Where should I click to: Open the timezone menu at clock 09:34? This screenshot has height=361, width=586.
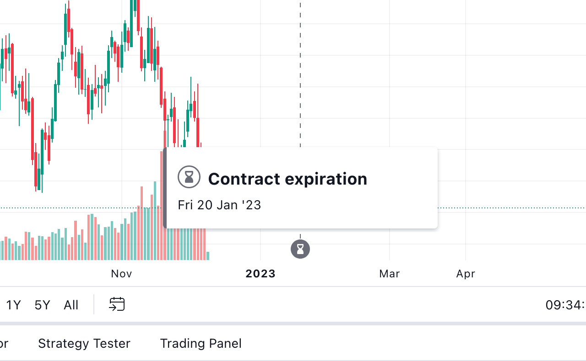pos(565,305)
